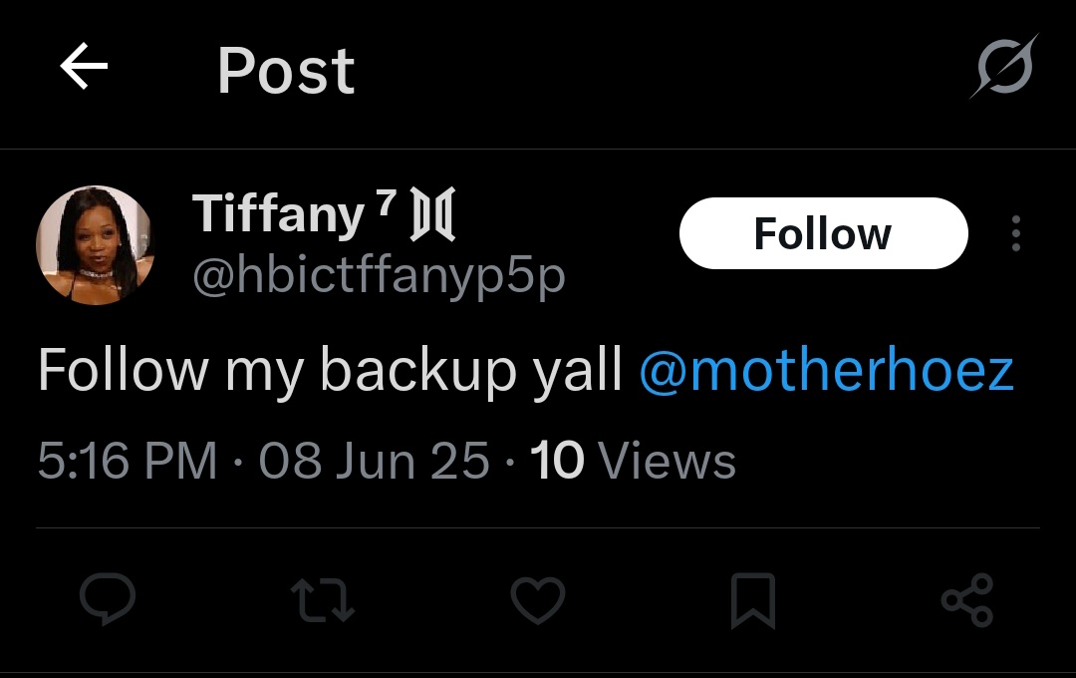
Task: Click the Follow button
Action: (824, 233)
